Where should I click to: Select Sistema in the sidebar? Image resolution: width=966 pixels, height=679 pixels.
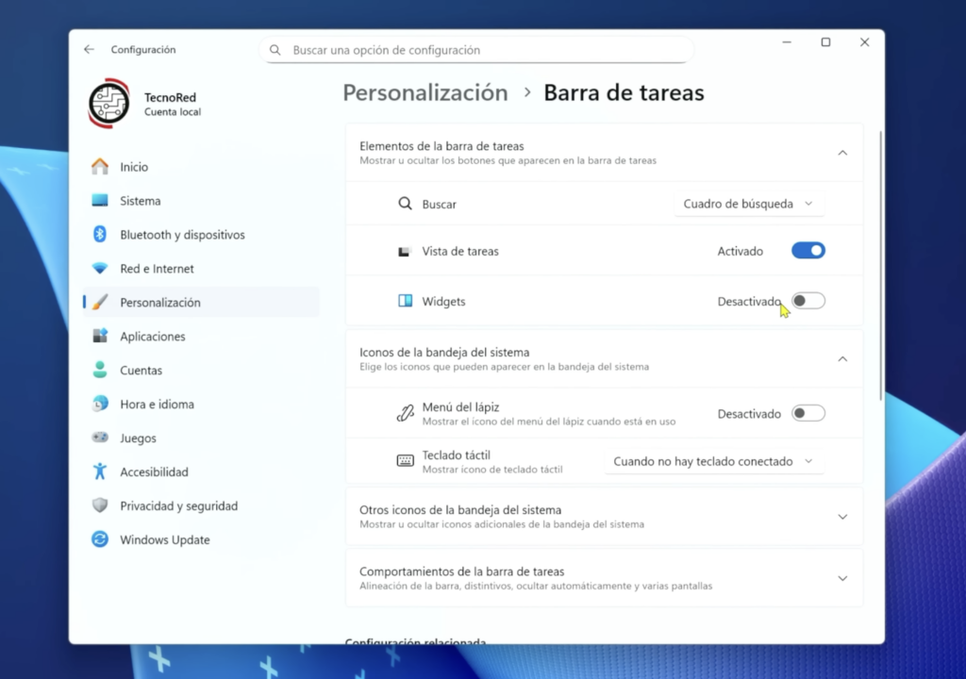pos(202,200)
